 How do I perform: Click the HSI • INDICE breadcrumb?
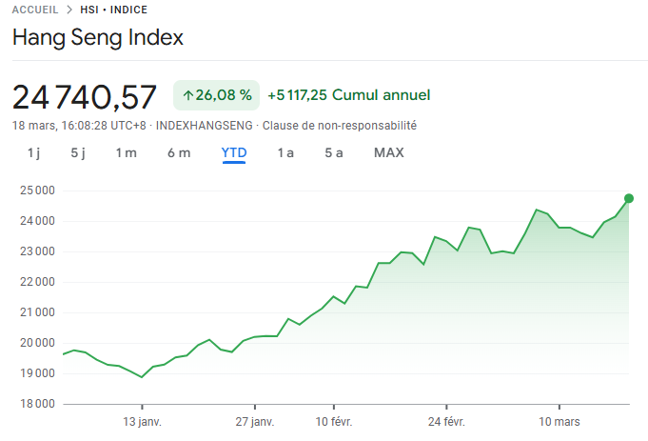(113, 10)
